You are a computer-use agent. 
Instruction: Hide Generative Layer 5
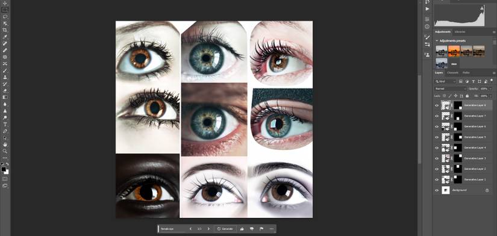(437, 137)
